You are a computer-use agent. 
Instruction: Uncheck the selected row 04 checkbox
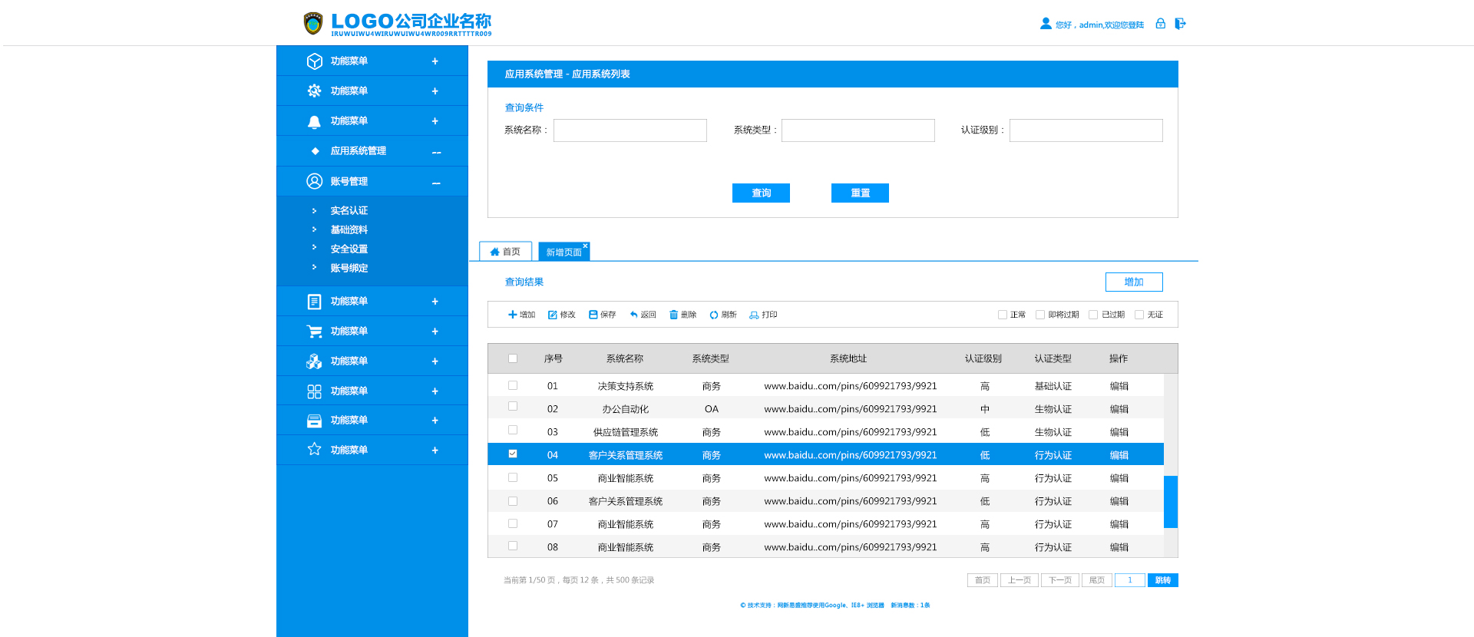[513, 454]
